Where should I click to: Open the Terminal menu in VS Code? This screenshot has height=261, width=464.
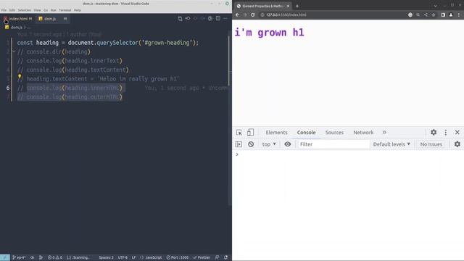pos(65,10)
